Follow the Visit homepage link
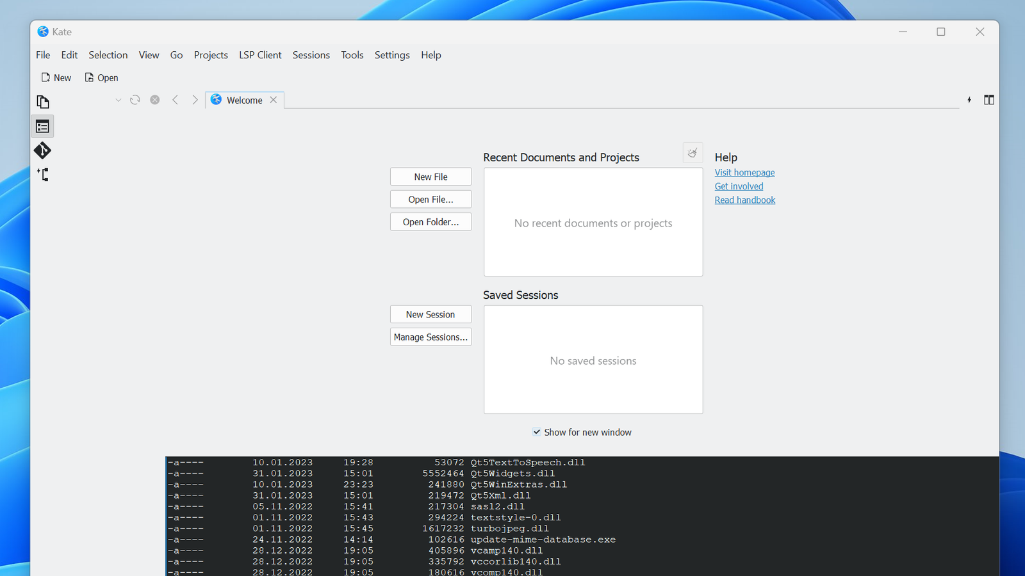 point(744,172)
